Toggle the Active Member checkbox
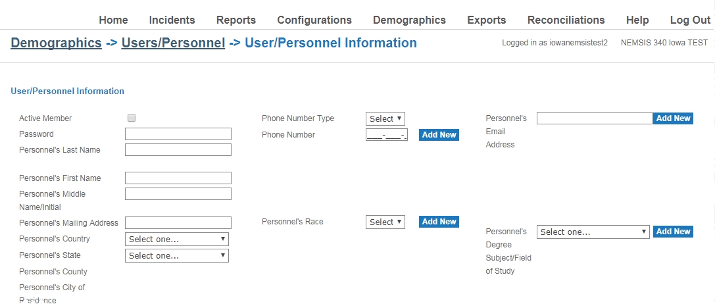 [x=132, y=118]
